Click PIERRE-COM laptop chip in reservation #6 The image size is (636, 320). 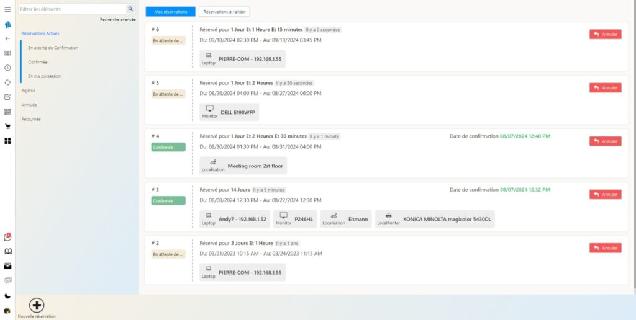click(242, 59)
